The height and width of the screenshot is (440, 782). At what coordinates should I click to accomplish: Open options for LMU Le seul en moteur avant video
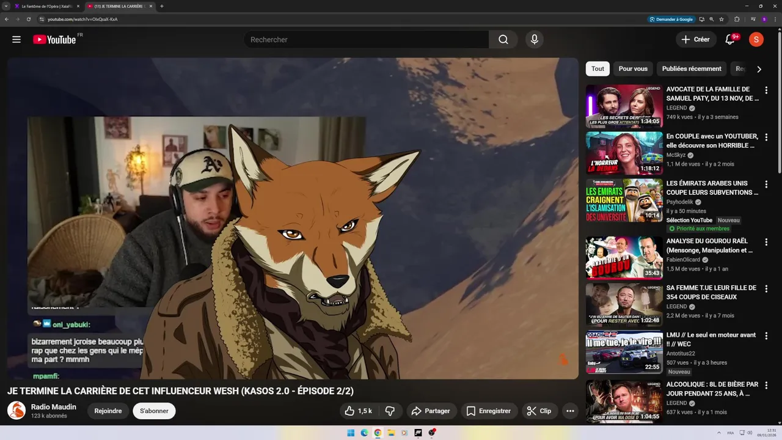[766, 335]
